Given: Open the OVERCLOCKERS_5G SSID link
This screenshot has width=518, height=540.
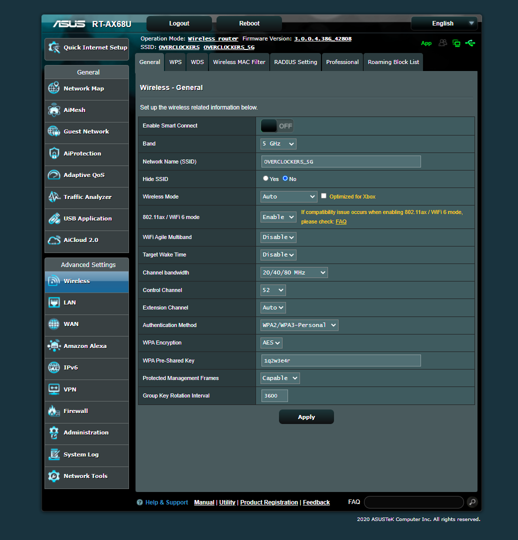Looking at the screenshot, I should pos(229,47).
